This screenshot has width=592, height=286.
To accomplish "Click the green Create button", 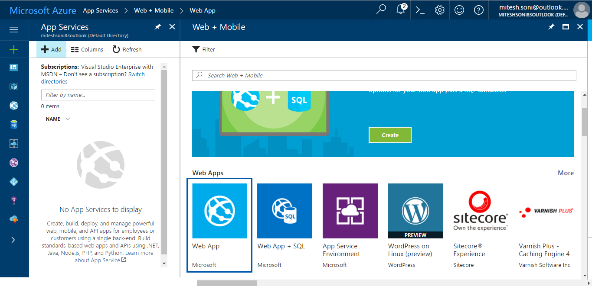I will 390,135.
